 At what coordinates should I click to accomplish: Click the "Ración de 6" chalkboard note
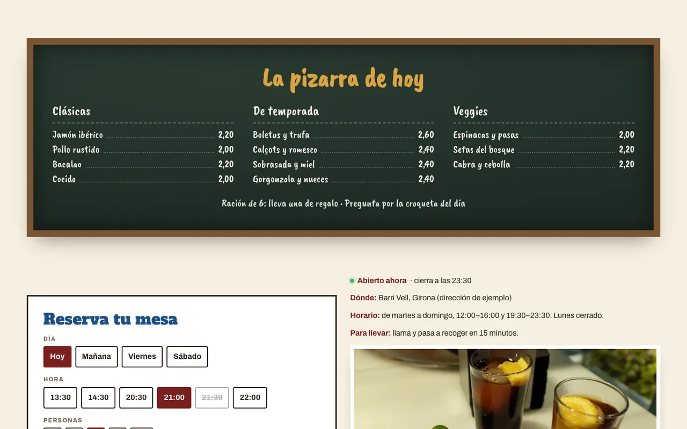click(343, 204)
